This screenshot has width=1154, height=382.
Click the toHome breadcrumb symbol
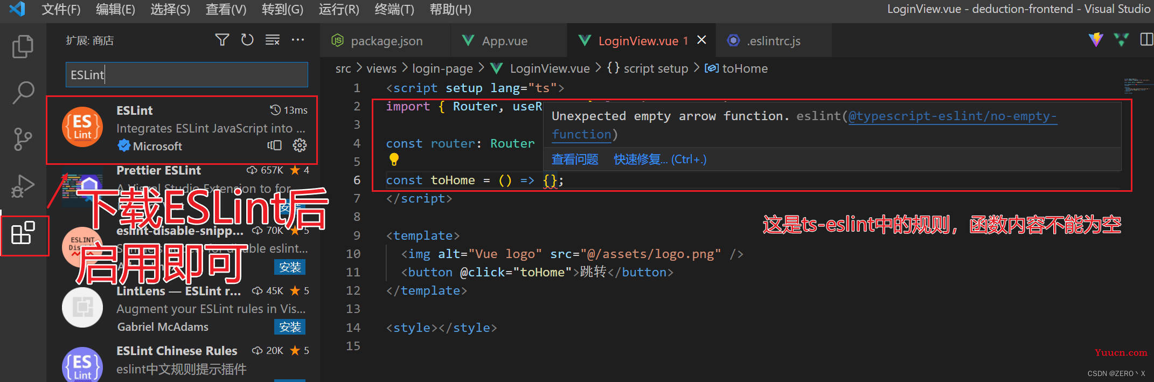[x=745, y=68]
